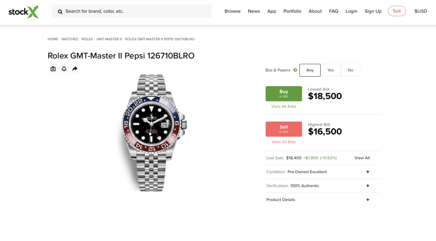Click the StockX logo
This screenshot has height=241, width=436.
(23, 11)
